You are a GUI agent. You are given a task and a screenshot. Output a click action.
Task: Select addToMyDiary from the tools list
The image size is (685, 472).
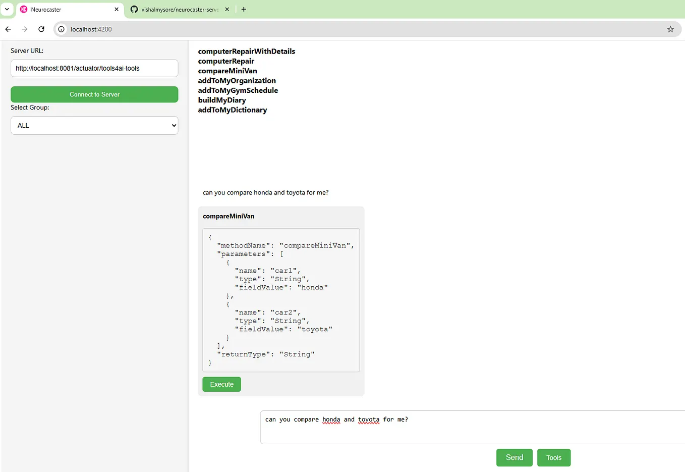(222, 100)
